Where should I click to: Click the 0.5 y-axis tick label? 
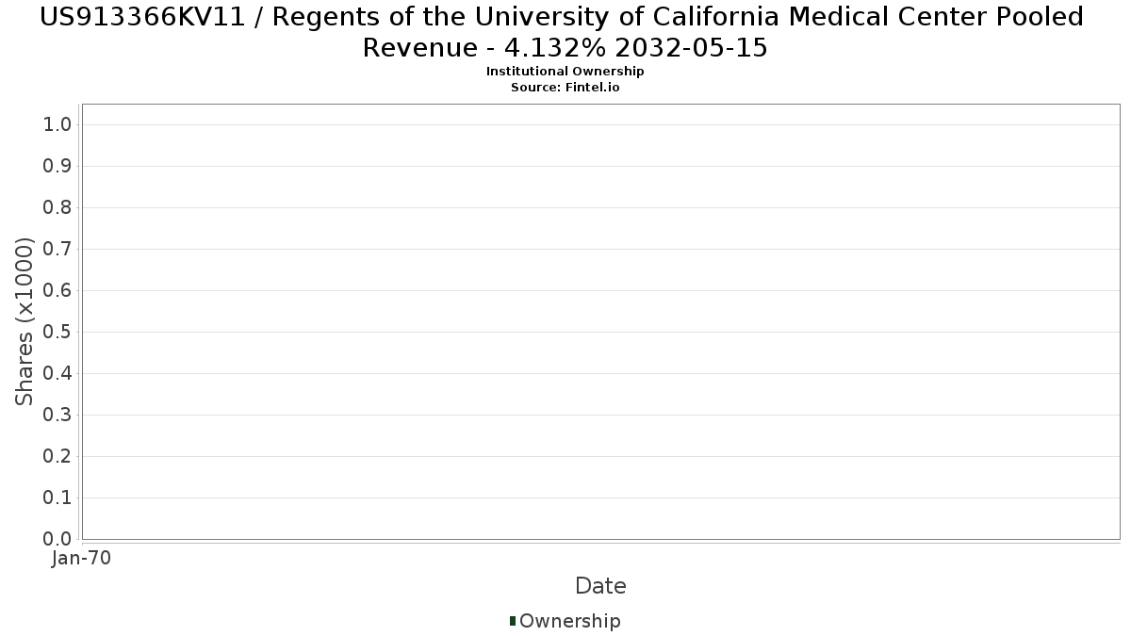coord(57,333)
